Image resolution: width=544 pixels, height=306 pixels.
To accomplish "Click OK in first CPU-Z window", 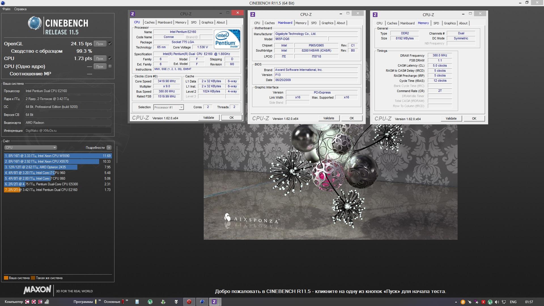I will [x=231, y=118].
